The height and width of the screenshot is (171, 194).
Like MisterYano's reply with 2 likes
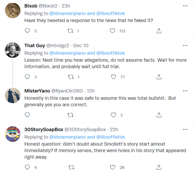tap(113, 115)
